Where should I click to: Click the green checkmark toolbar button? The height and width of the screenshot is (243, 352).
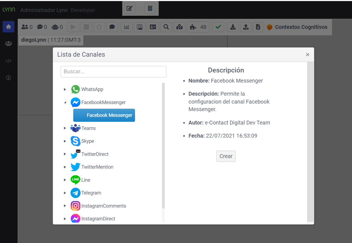point(218,27)
